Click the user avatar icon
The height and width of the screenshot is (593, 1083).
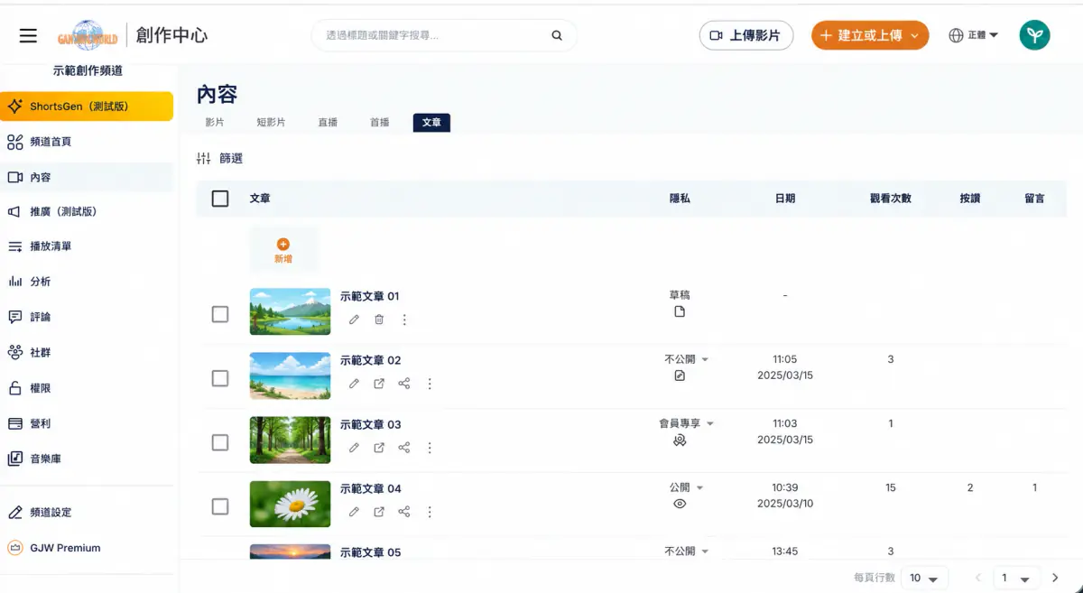tap(1034, 35)
